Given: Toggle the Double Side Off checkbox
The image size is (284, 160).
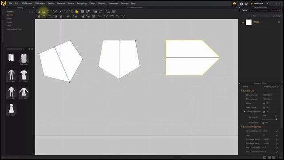Looking at the screenshot, I should [263, 123].
